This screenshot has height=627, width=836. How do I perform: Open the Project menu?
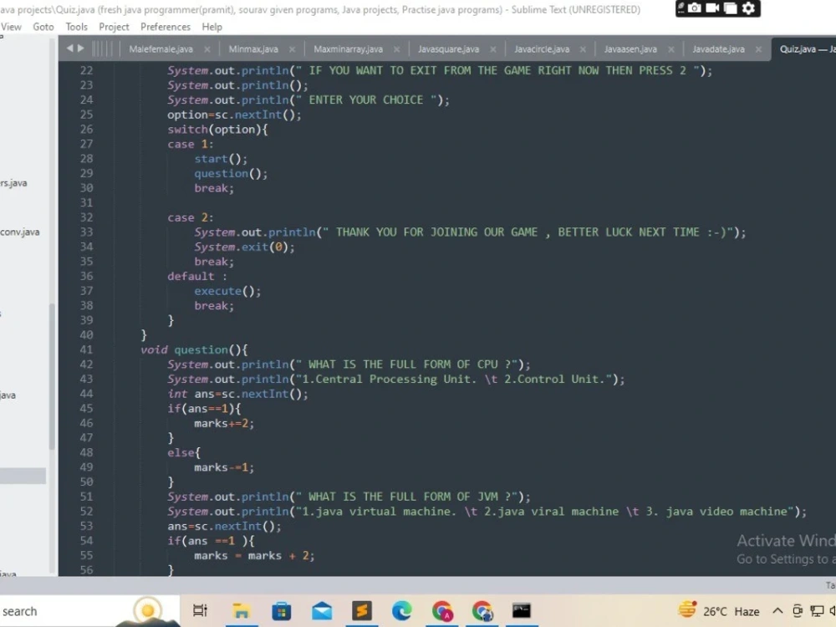[x=114, y=27]
